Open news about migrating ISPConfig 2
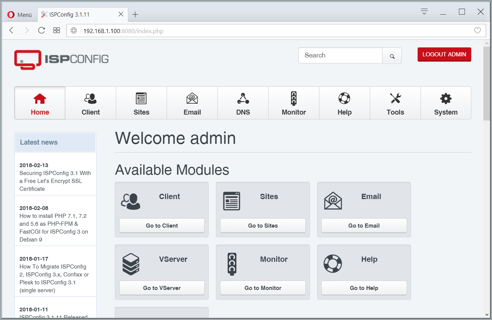 (54, 278)
